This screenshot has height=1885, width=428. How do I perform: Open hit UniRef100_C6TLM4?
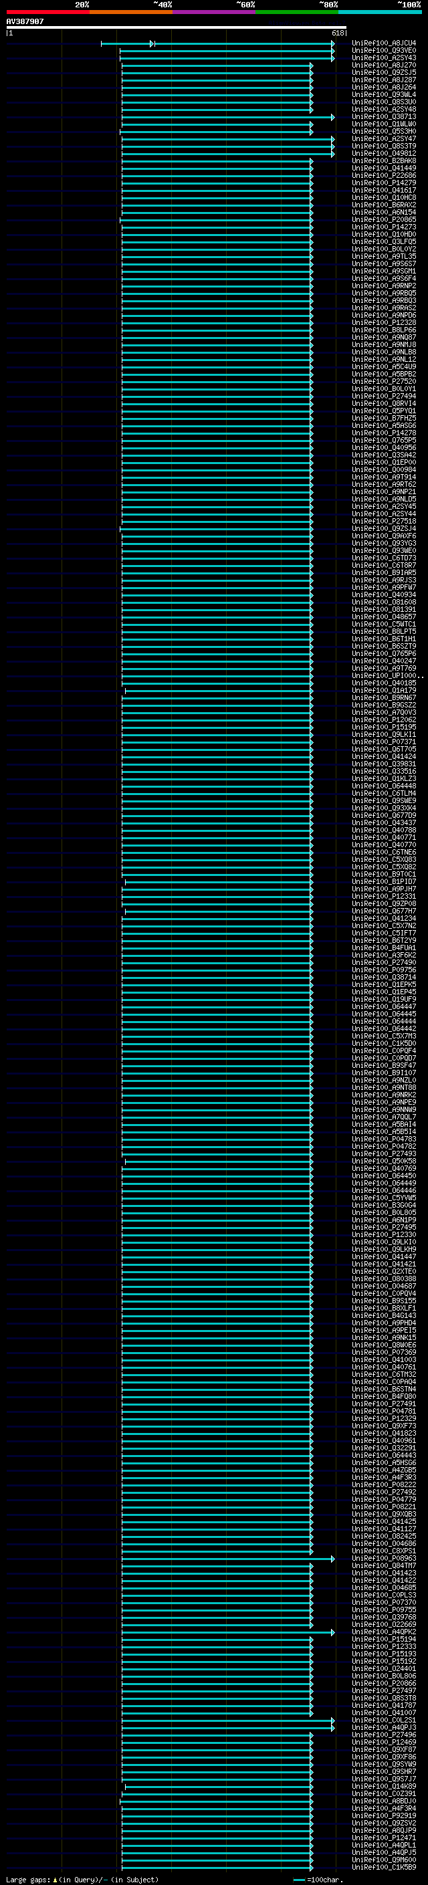pyautogui.click(x=384, y=793)
